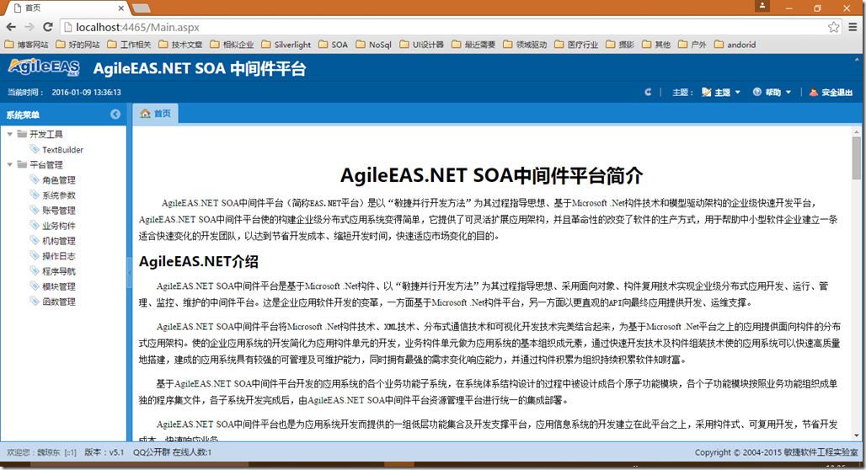866x470 pixels.
Task: Click the 系统参数 tag icon
Action: (x=35, y=195)
